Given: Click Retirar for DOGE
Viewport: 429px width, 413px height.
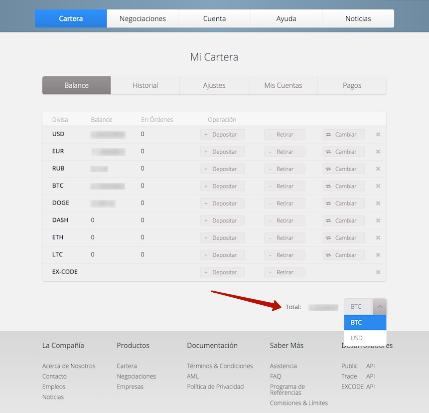Looking at the screenshot, I should pos(285,204).
